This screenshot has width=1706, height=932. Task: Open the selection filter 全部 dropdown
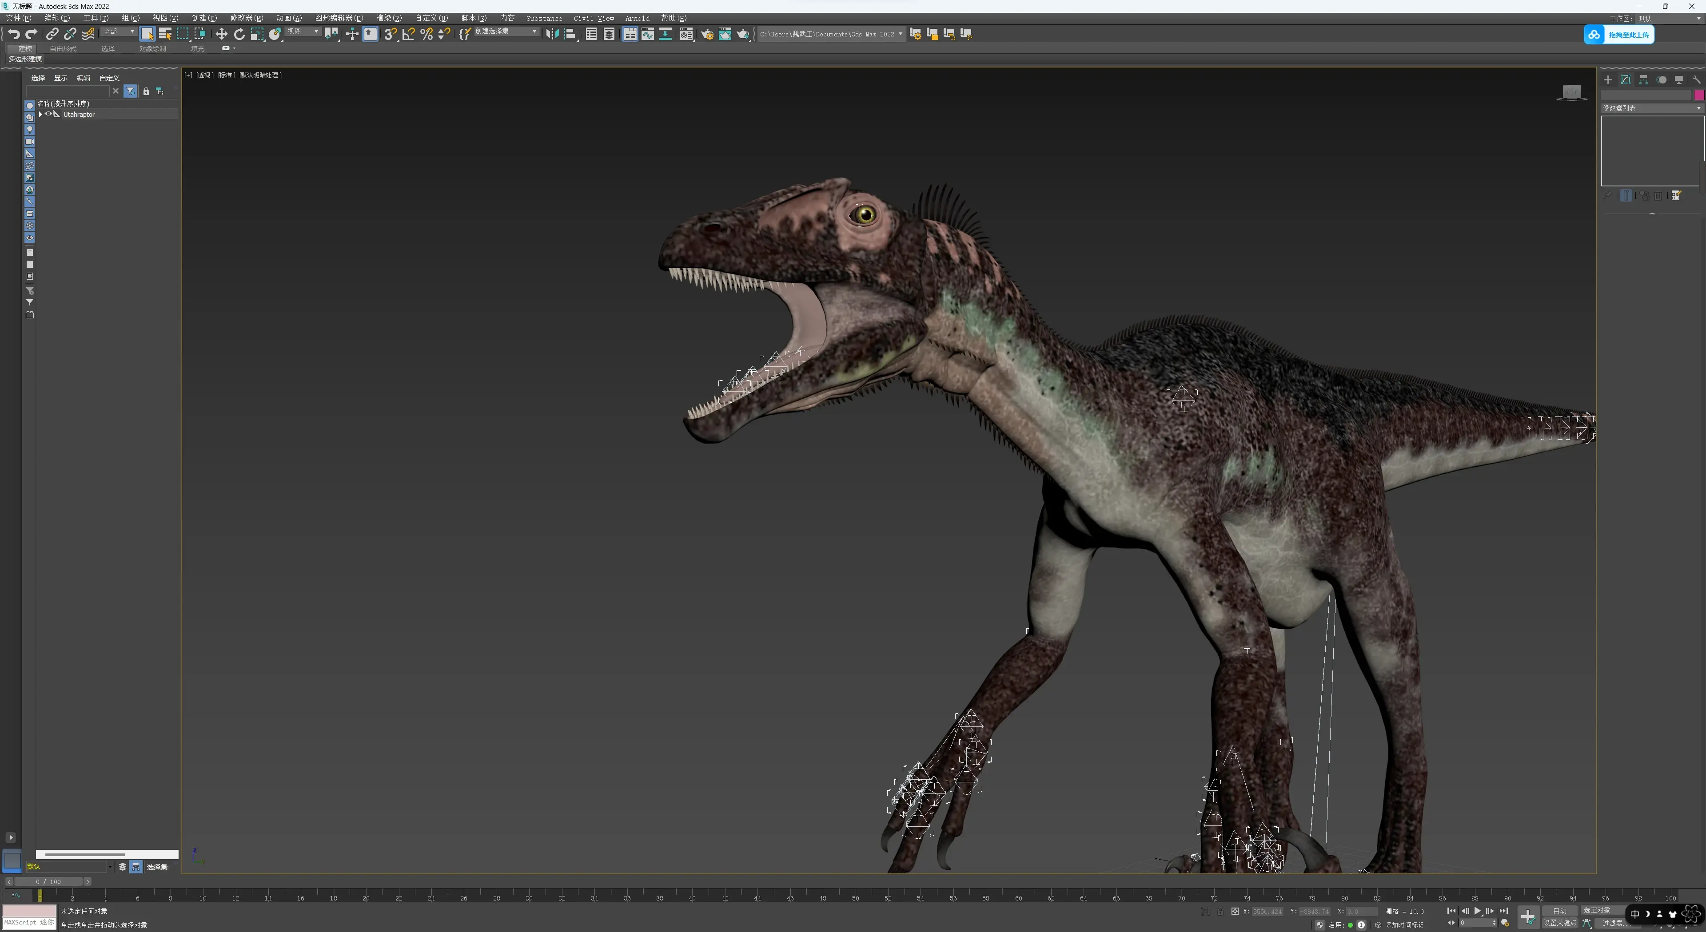tap(119, 32)
